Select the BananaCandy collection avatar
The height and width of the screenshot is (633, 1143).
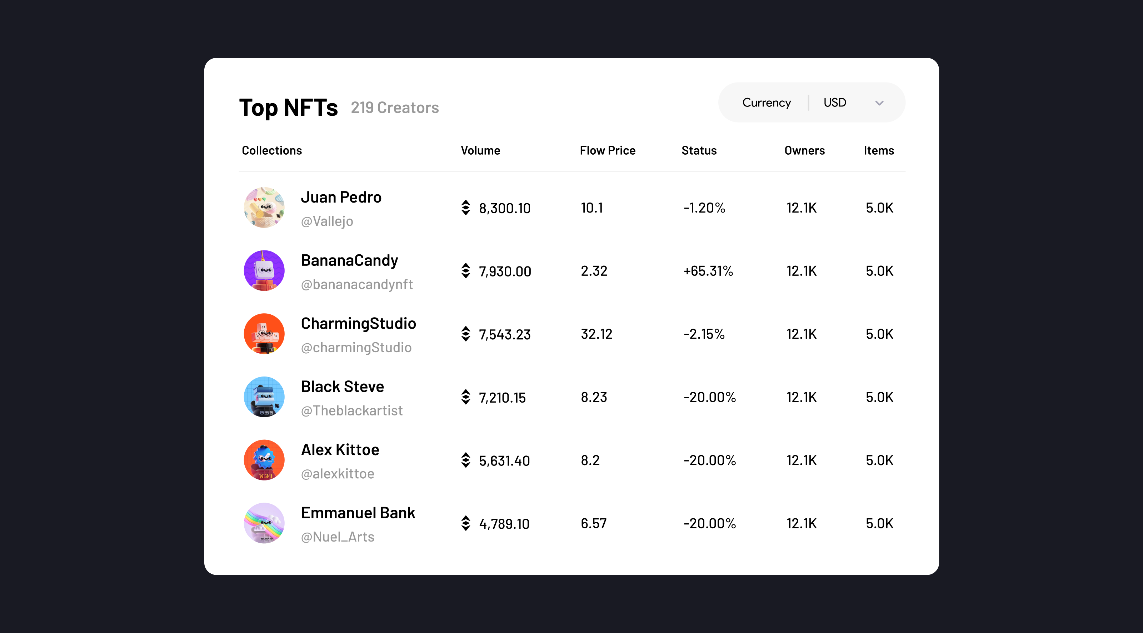pyautogui.click(x=264, y=271)
